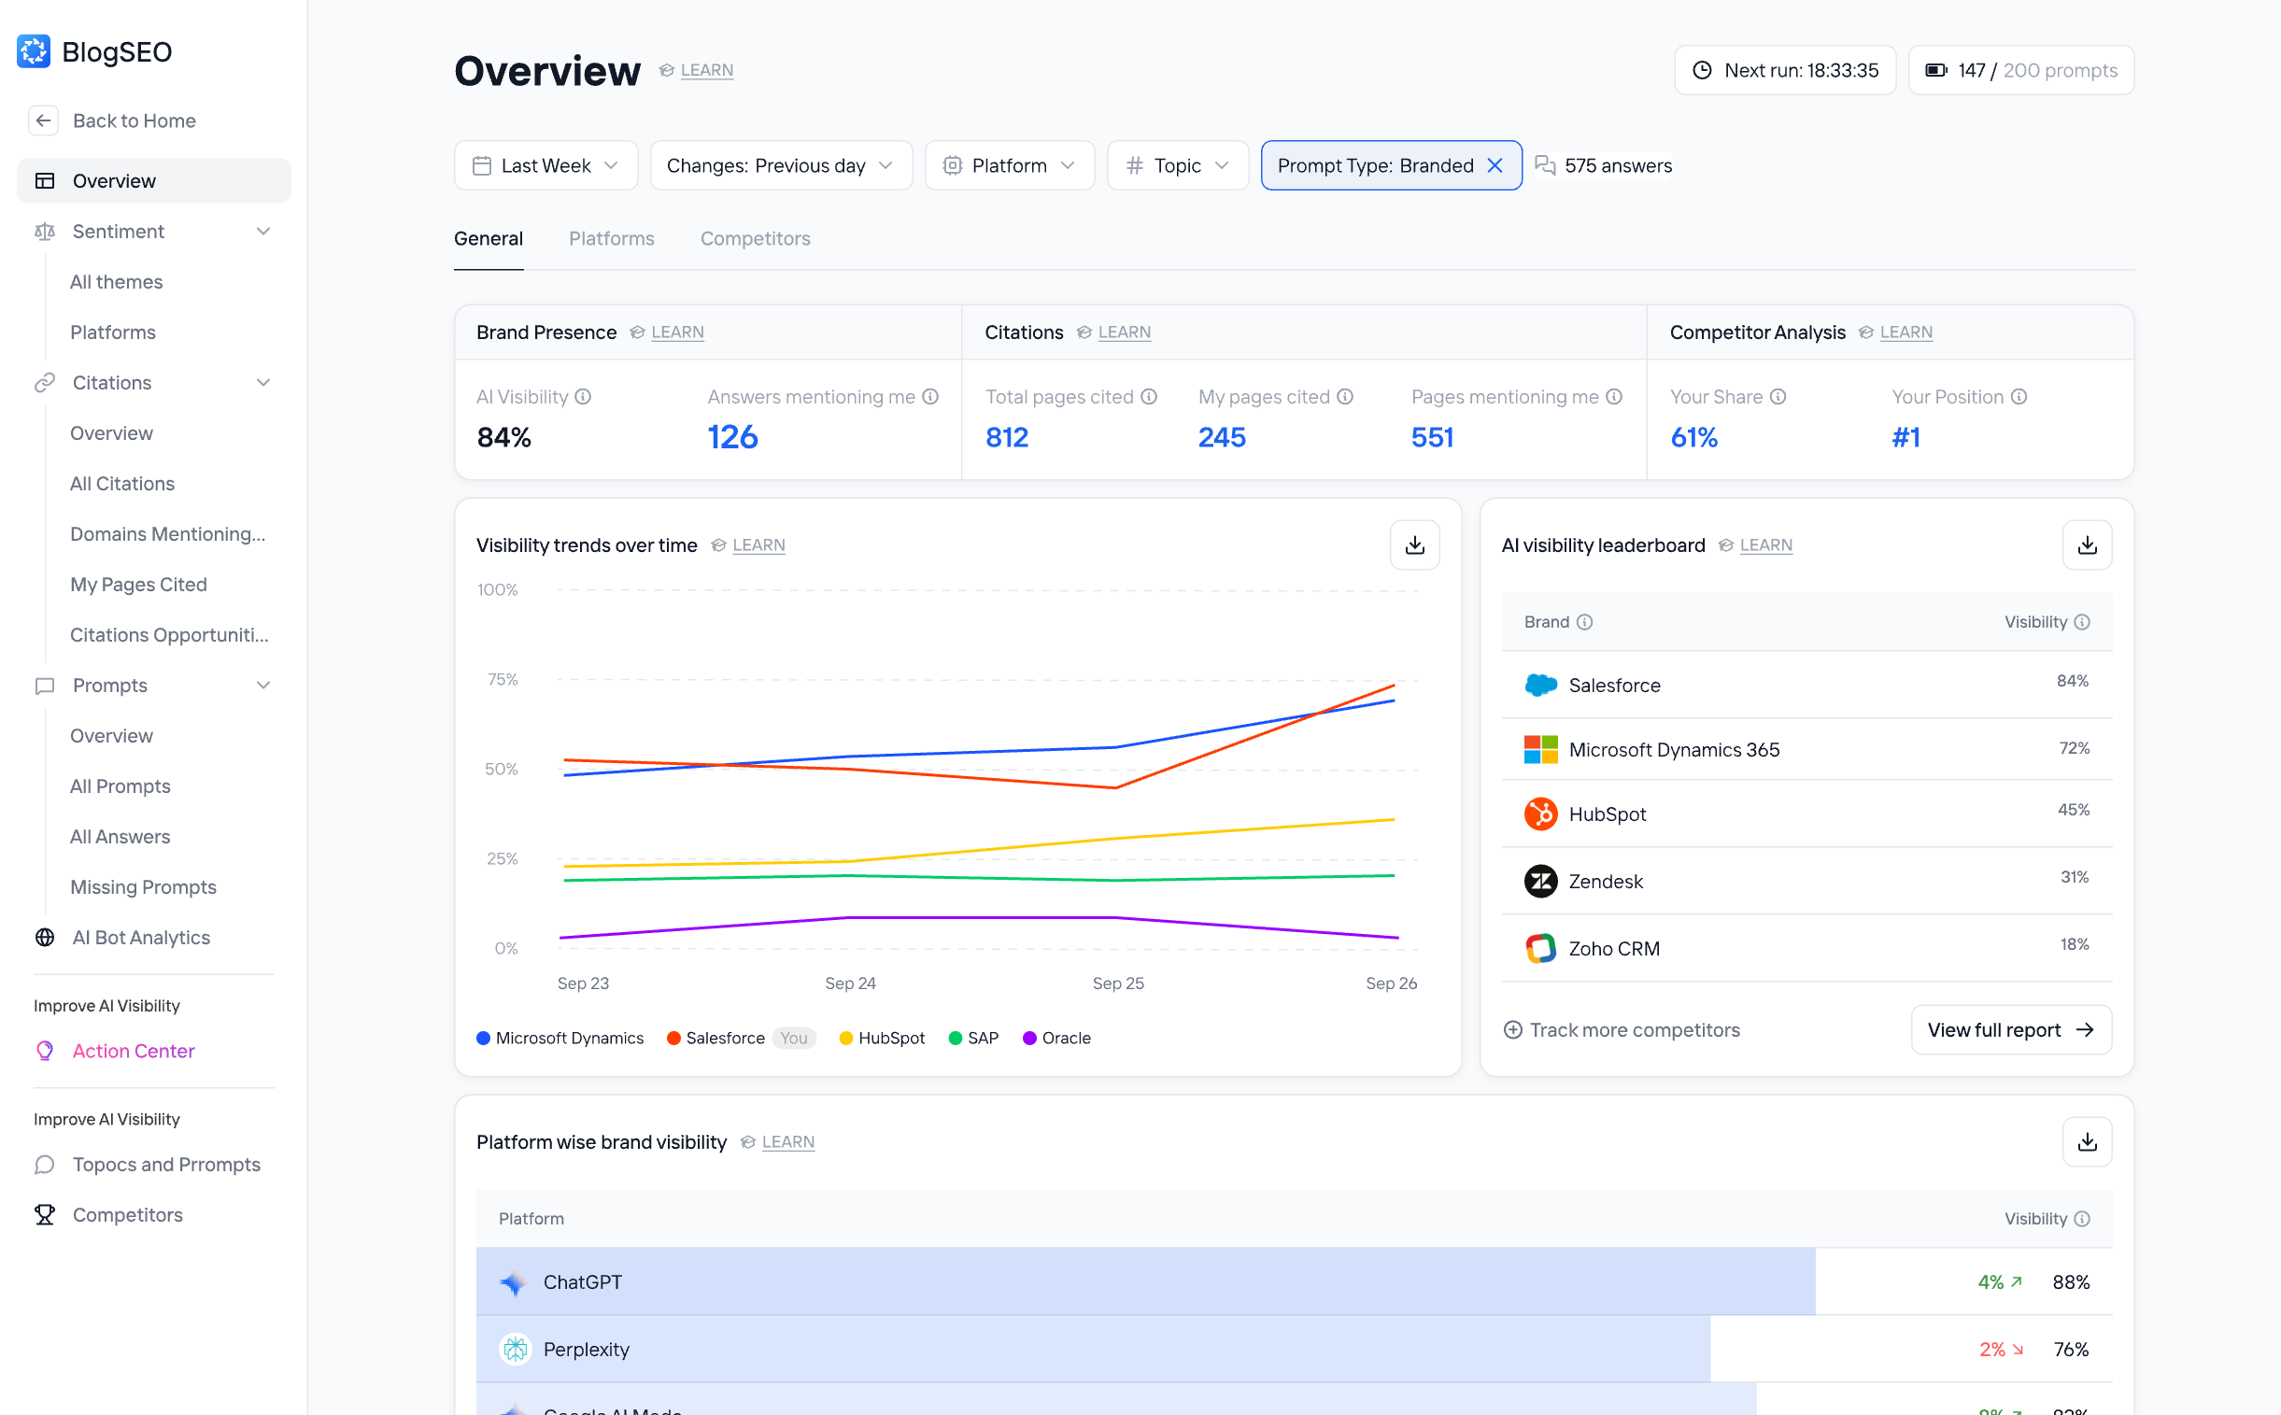Click View full report button
The width and height of the screenshot is (2281, 1415).
2009,1029
